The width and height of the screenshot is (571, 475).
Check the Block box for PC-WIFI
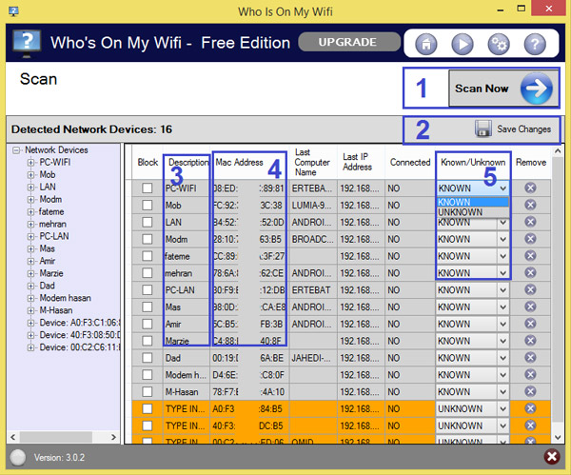click(148, 188)
